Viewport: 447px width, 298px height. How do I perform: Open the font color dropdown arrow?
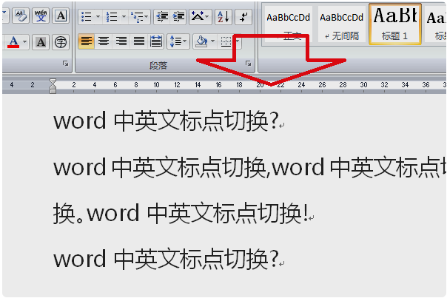click(25, 42)
